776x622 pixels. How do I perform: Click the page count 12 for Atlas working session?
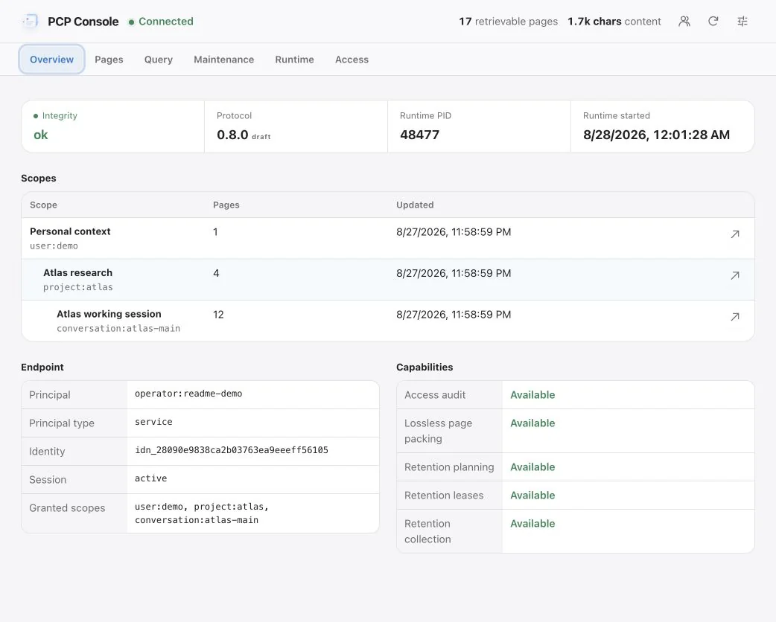coord(218,315)
